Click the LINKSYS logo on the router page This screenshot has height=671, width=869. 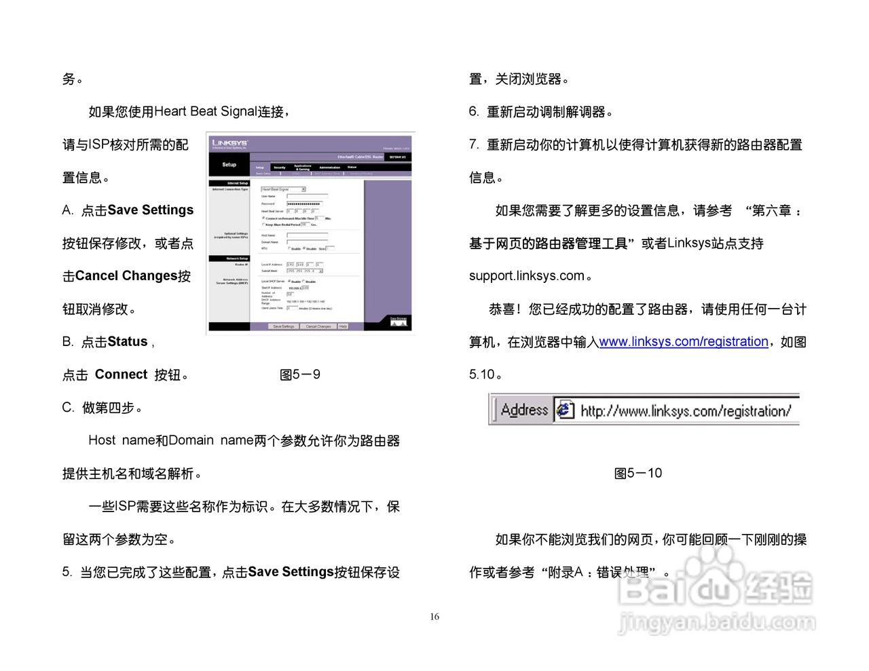[230, 142]
